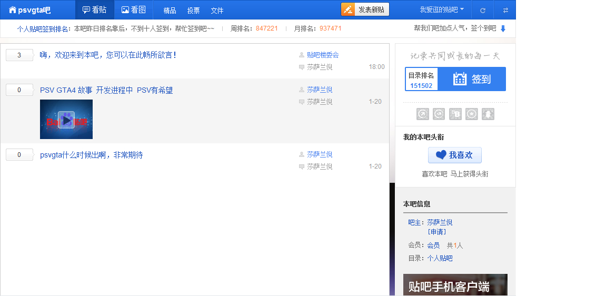Click the refresh icon in top bar
Image resolution: width=616 pixels, height=296 pixels.
483,10
